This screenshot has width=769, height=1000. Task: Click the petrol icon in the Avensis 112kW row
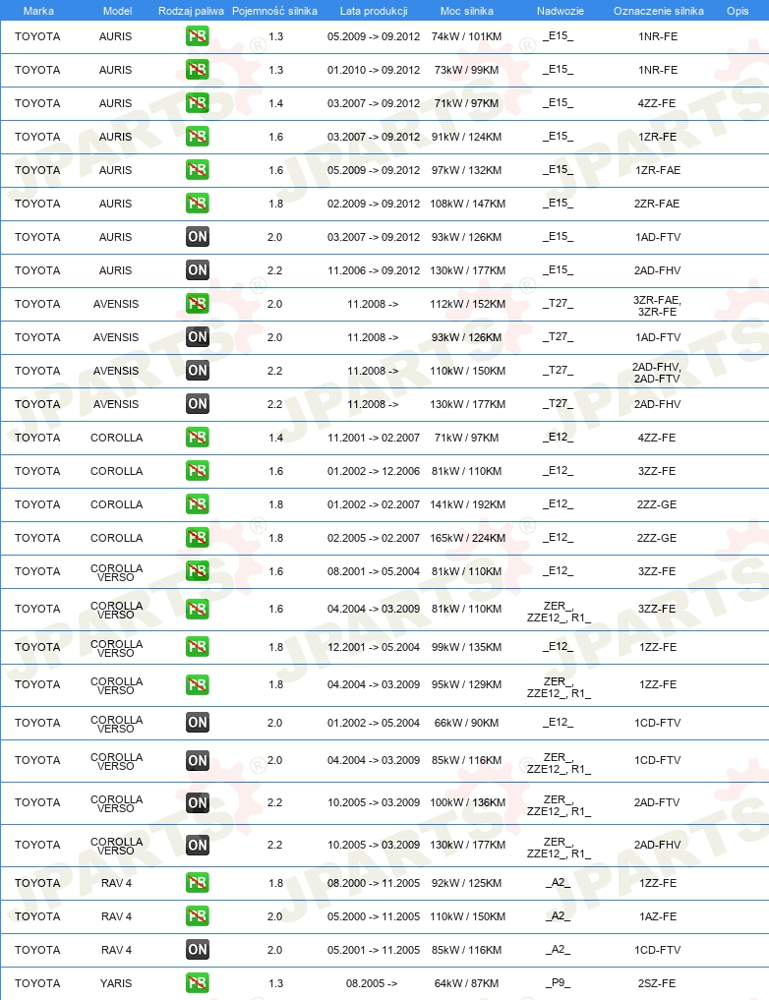(198, 304)
